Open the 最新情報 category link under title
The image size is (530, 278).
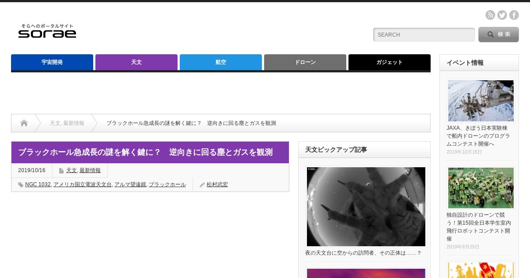pyautogui.click(x=90, y=170)
